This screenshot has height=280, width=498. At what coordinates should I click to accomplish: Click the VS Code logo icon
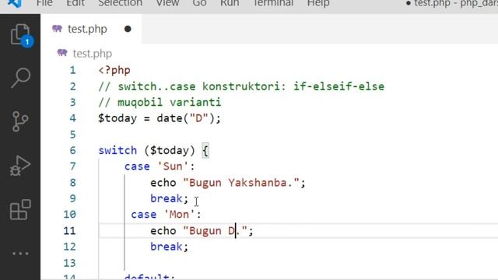tap(15, 3)
